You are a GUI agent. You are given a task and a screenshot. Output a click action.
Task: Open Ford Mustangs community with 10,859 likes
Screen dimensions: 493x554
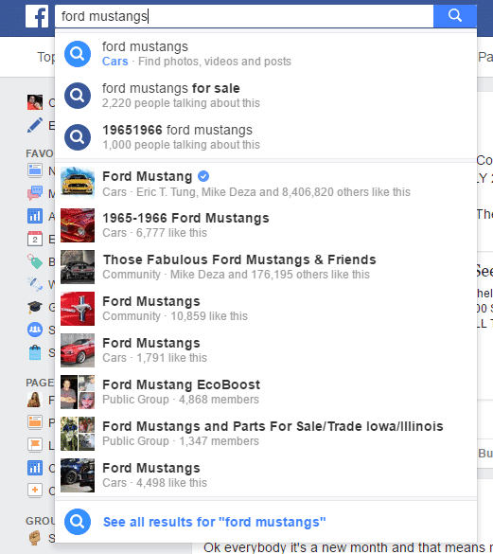tap(266, 309)
